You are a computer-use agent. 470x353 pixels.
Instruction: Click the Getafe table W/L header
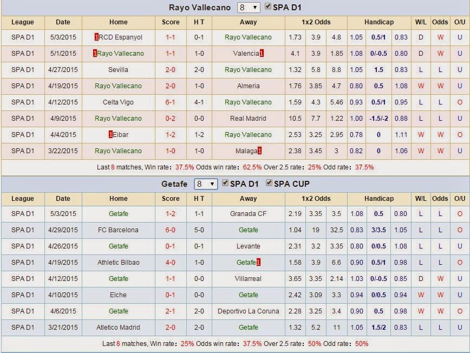tap(421, 198)
